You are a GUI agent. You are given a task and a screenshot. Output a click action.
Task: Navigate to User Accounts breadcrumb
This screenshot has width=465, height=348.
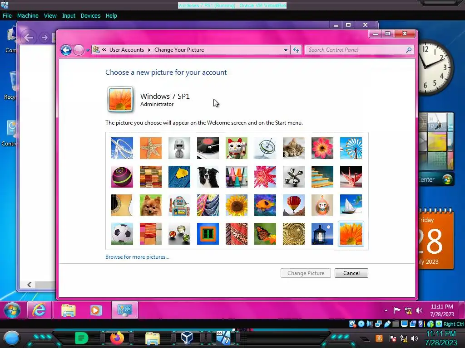tap(127, 50)
